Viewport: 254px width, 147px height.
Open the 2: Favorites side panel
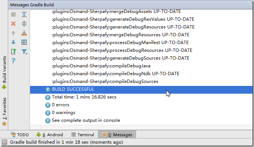coord(4,111)
